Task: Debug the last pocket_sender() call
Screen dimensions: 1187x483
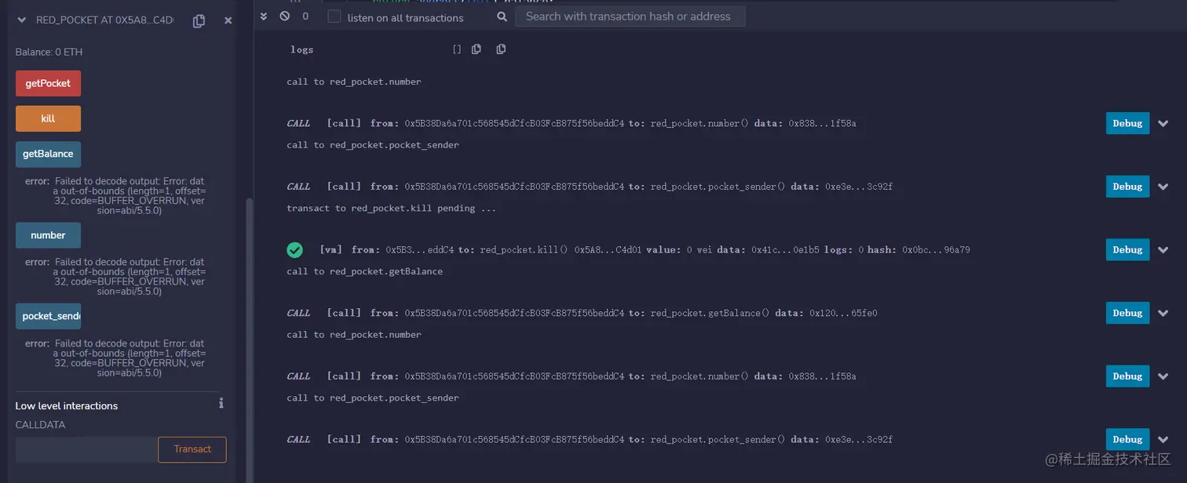Action: click(1127, 439)
